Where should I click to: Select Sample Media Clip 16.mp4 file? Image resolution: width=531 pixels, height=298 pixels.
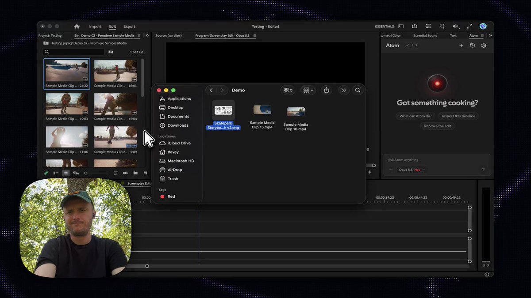click(296, 118)
